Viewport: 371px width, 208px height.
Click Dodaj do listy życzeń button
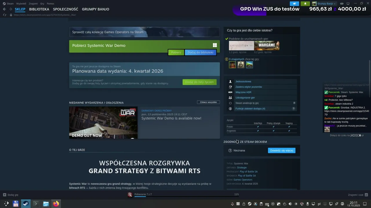tap(199, 82)
